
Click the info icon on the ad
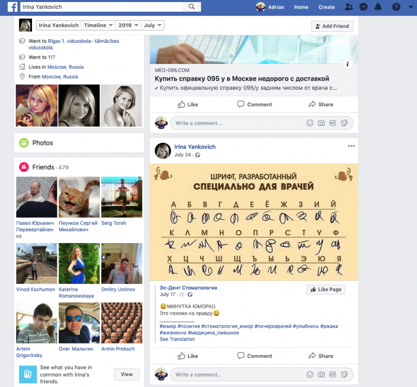(348, 64)
